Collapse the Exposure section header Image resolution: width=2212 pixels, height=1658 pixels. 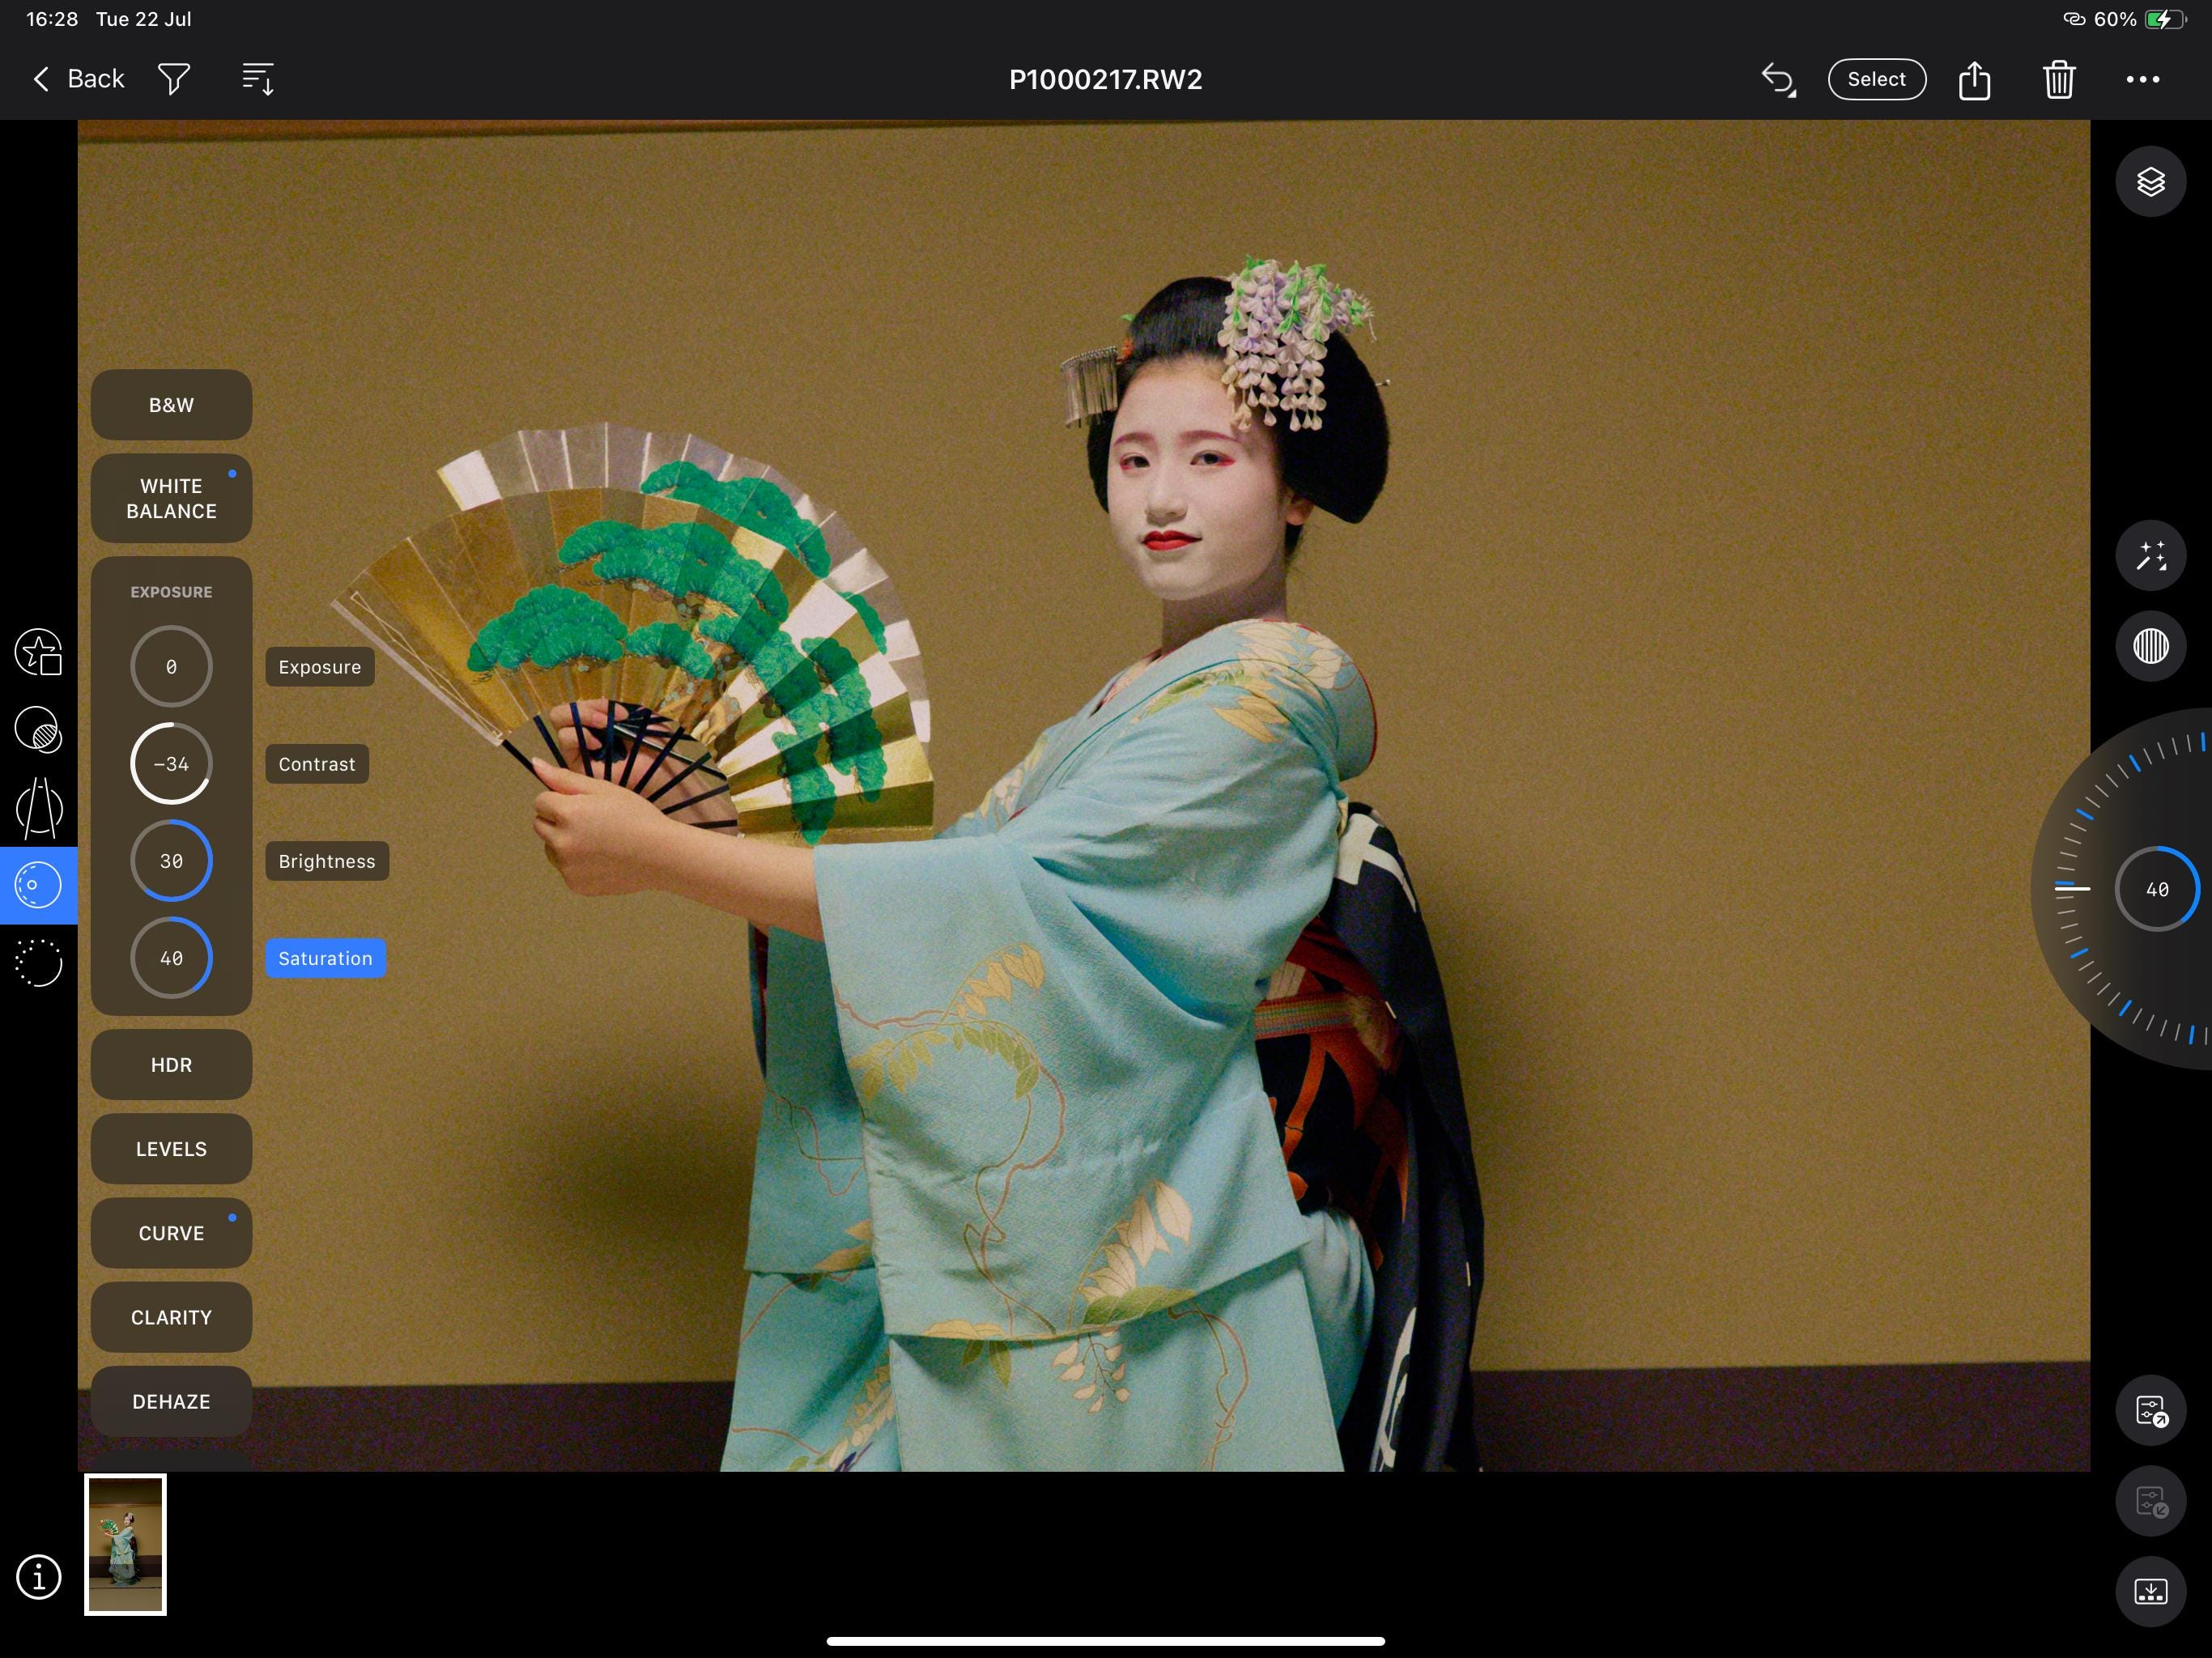(x=171, y=592)
